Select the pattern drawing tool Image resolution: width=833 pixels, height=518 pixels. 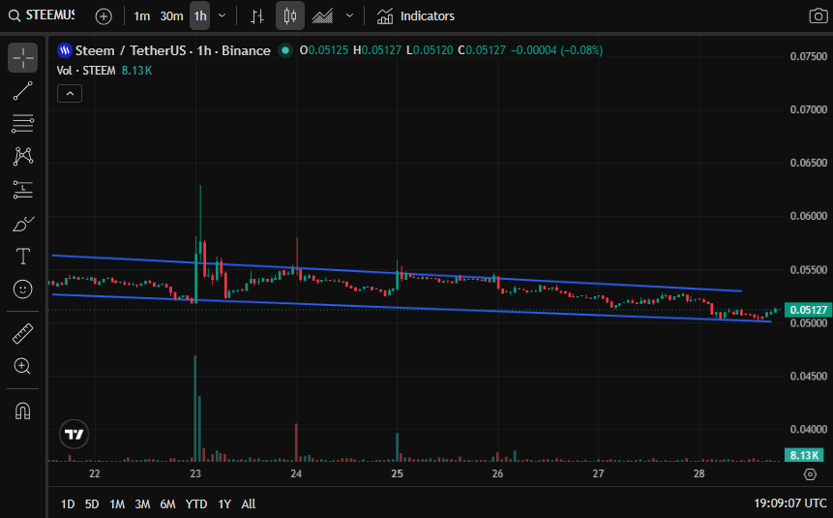pyautogui.click(x=23, y=156)
